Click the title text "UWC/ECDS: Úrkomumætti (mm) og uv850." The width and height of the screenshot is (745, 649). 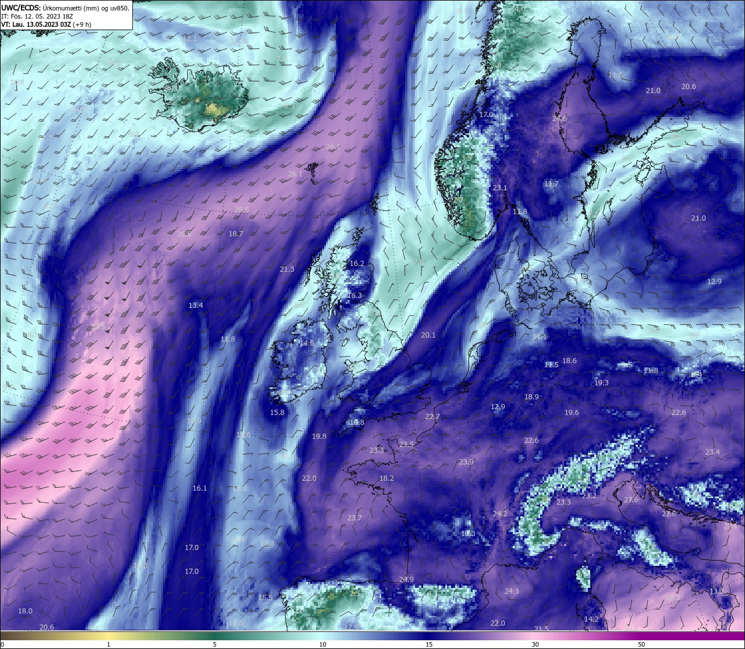coord(65,8)
